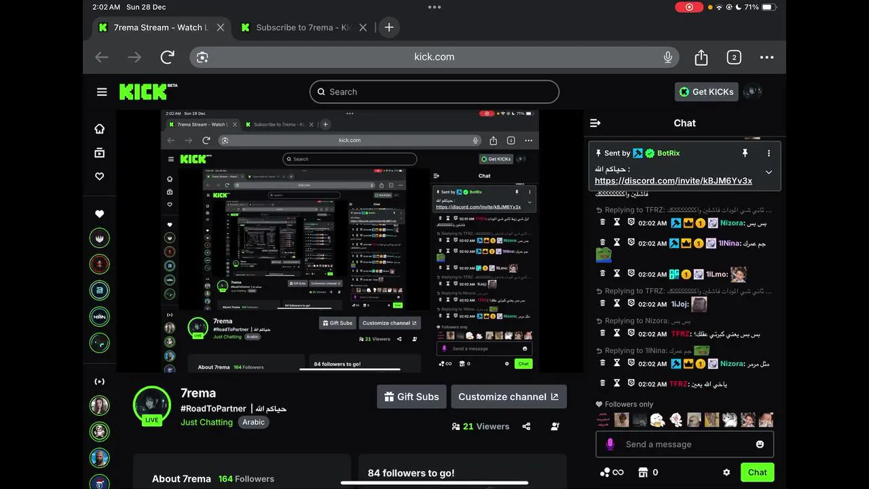869x489 pixels.
Task: Send message with the green Chat button
Action: tap(757, 472)
